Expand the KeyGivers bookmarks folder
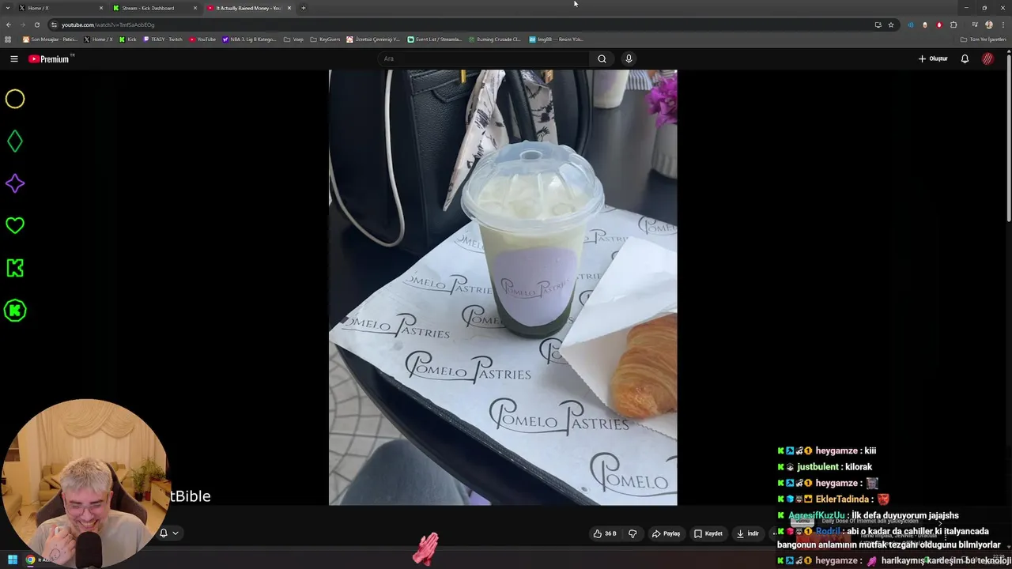The image size is (1012, 569). (325, 39)
